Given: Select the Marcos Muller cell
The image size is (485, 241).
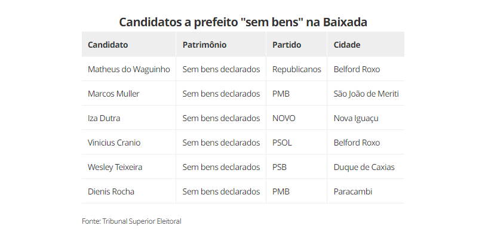Looking at the screenshot, I should click(x=113, y=94).
